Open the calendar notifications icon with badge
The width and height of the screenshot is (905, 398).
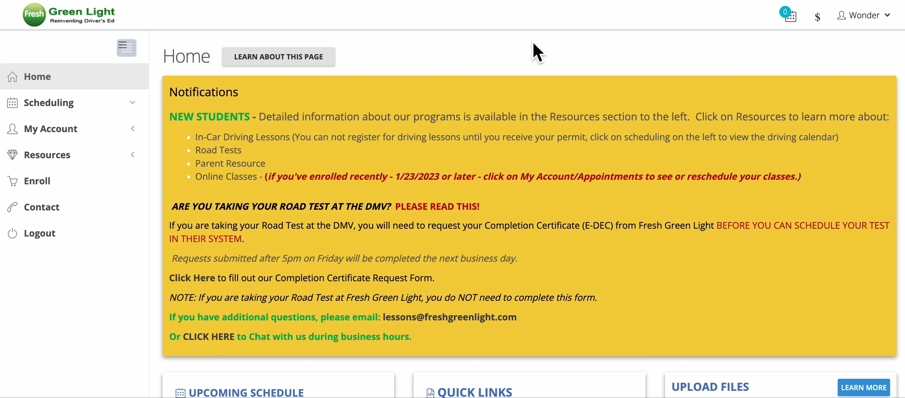pyautogui.click(x=789, y=15)
